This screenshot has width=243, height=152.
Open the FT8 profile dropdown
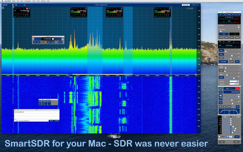tap(224, 34)
